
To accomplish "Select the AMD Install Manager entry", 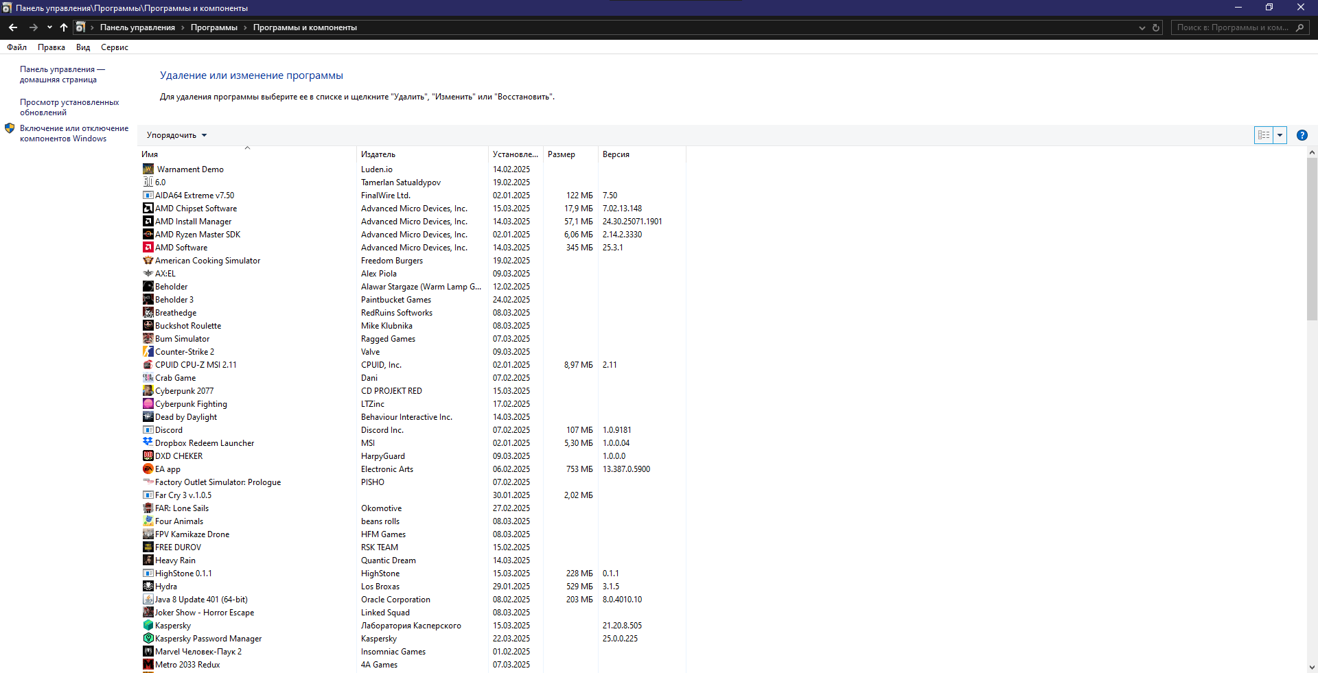I will point(414,222).
